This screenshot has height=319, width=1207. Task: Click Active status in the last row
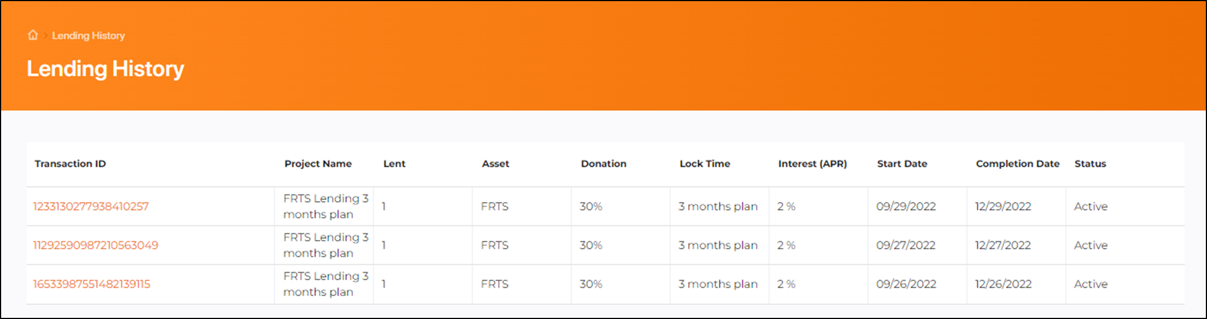pyautogui.click(x=1091, y=284)
